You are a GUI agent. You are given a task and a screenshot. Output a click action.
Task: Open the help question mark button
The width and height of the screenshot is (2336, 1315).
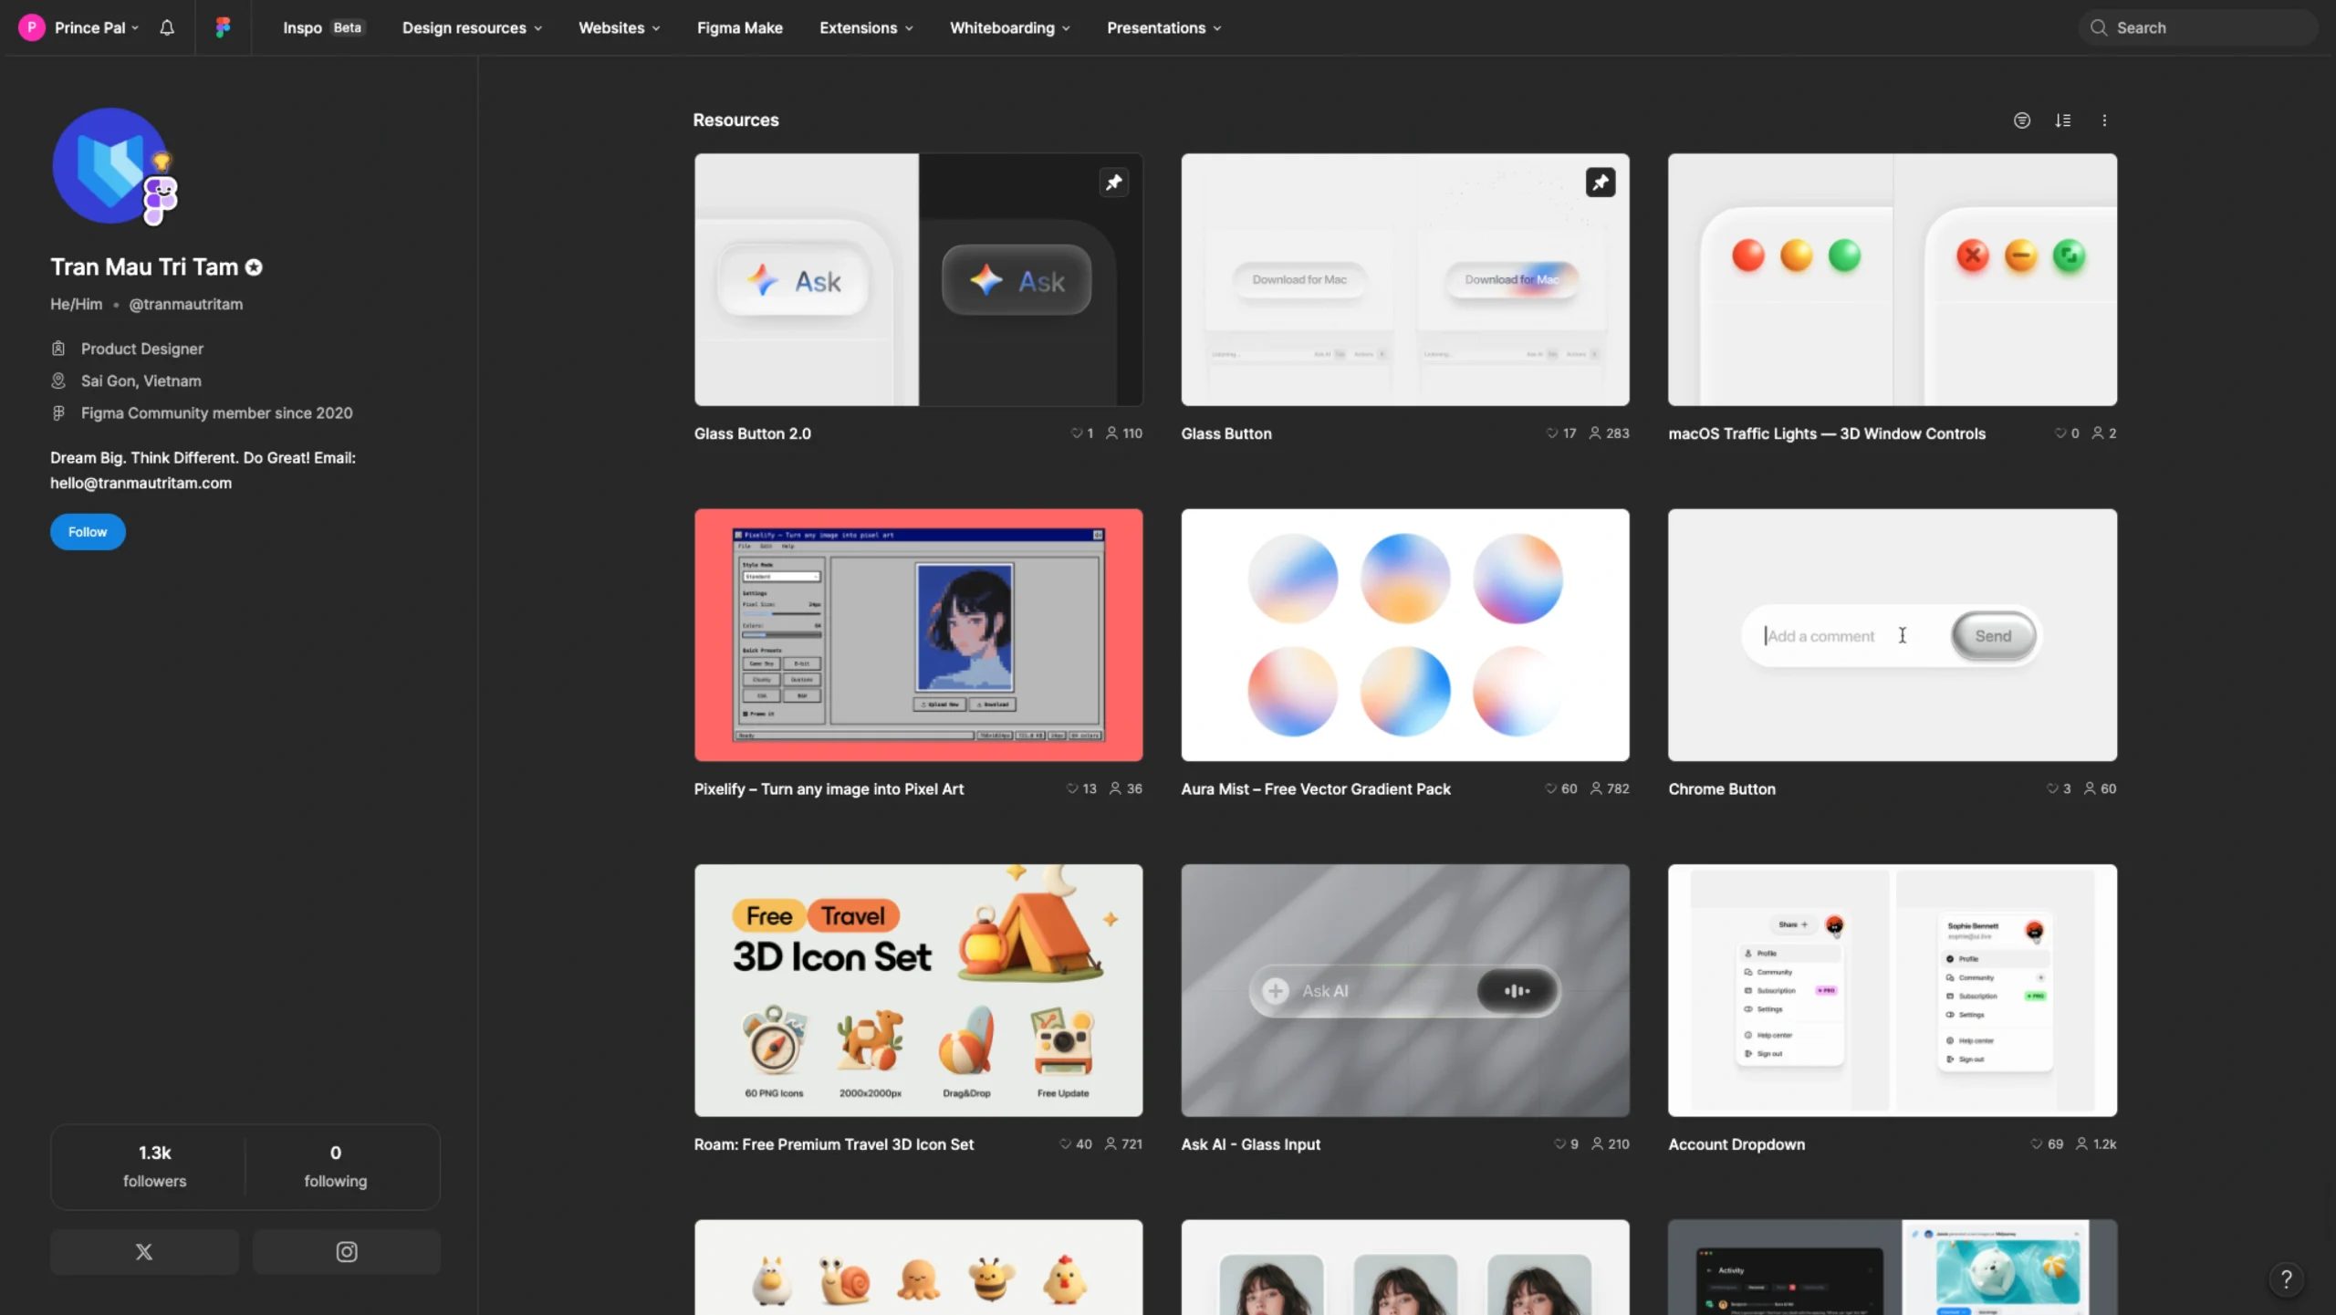(2286, 1278)
